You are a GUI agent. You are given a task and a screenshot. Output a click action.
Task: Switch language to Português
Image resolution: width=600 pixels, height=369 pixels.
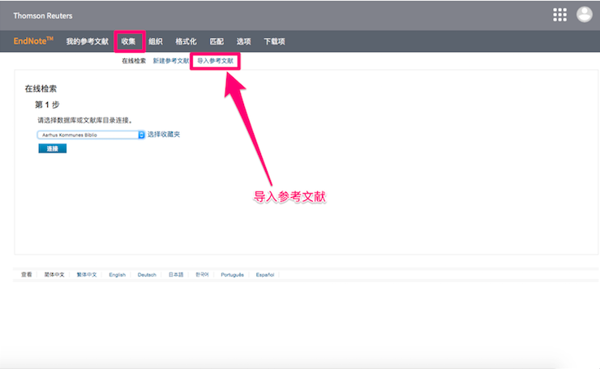coord(232,275)
